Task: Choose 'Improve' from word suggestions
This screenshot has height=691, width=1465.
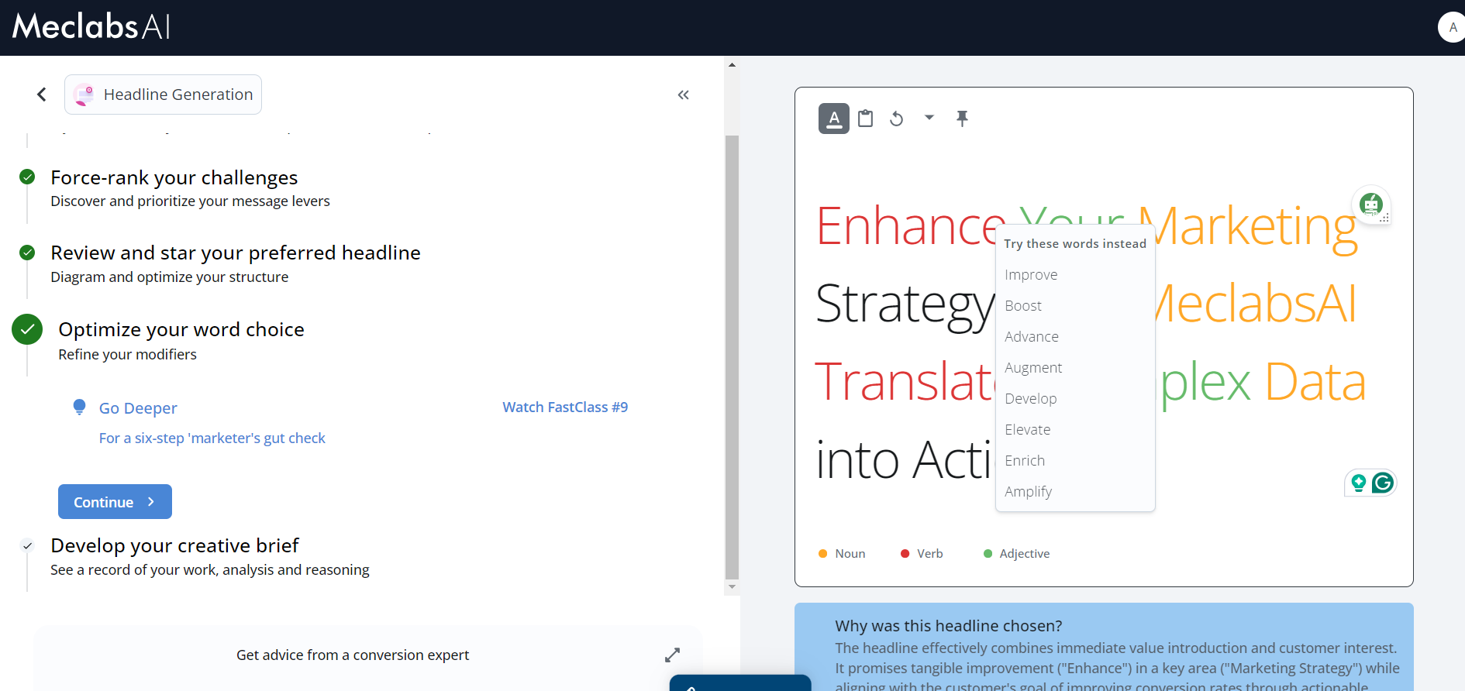Action: [1031, 275]
